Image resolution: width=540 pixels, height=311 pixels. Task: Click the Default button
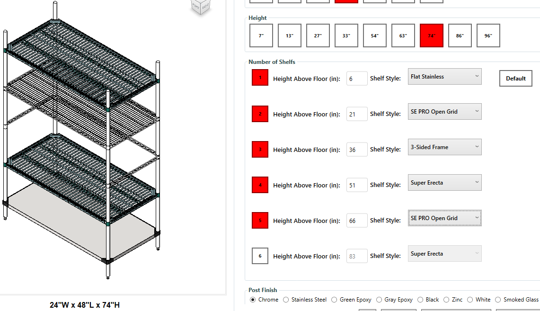[515, 78]
